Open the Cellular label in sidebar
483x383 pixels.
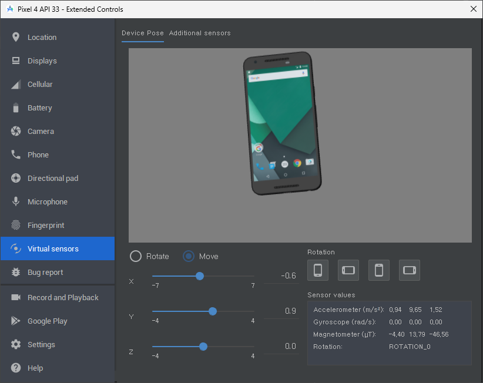(40, 85)
